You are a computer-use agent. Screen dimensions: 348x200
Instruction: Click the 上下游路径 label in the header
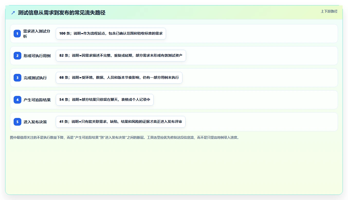coord(329,11)
